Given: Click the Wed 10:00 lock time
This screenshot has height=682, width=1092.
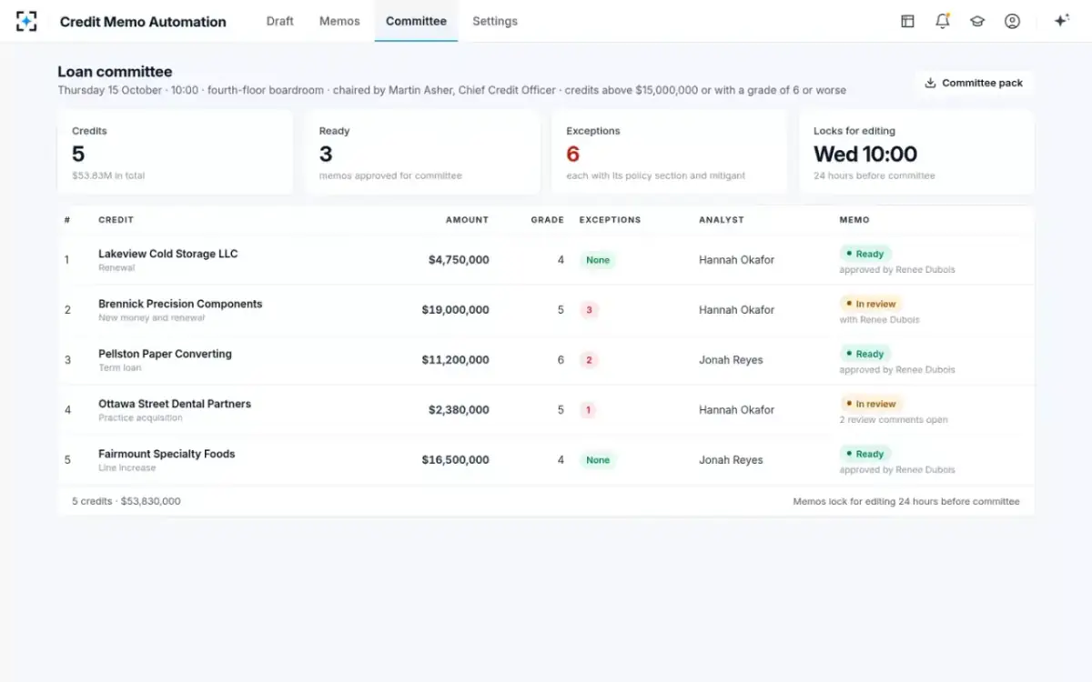Looking at the screenshot, I should tap(865, 154).
